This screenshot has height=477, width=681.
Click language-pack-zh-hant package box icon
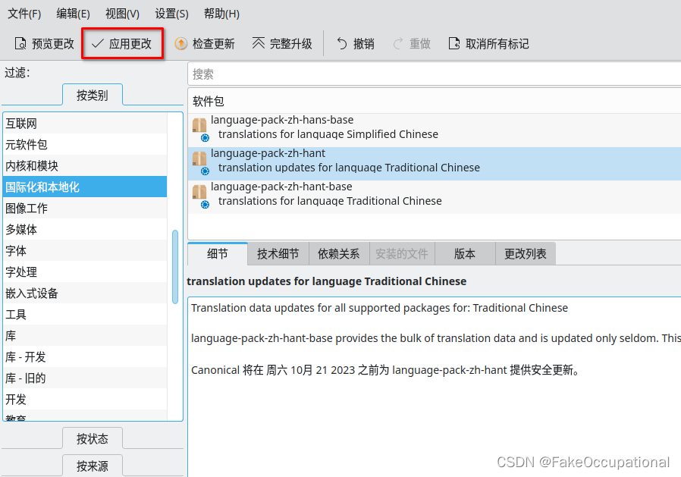pos(199,162)
